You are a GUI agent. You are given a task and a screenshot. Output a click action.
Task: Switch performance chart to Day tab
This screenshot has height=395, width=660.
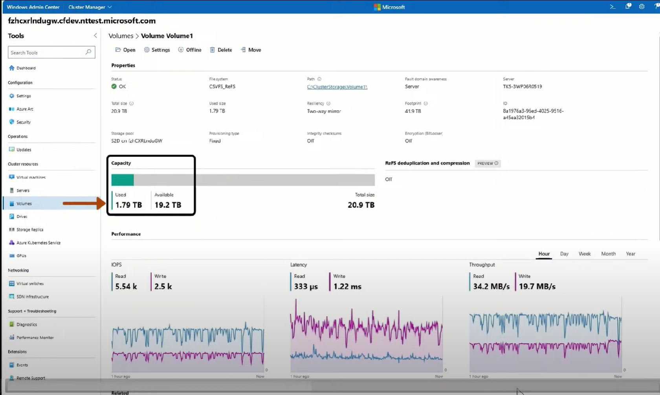pyautogui.click(x=564, y=254)
